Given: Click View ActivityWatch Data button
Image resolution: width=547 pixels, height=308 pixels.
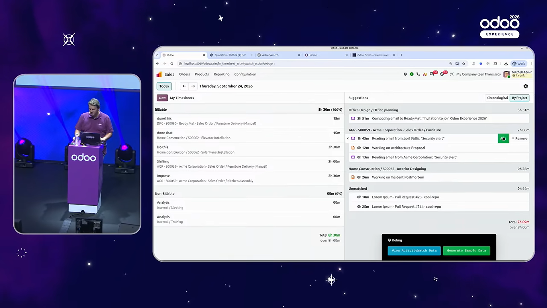Looking at the screenshot, I should 414,251.
